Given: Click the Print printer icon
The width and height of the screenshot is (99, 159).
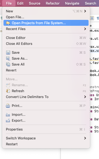Looking at the screenshot, I should pyautogui.click(x=8, y=106).
